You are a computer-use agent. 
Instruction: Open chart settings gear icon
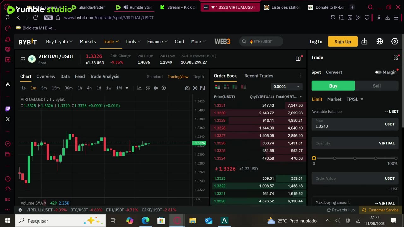pyautogui.click(x=195, y=88)
